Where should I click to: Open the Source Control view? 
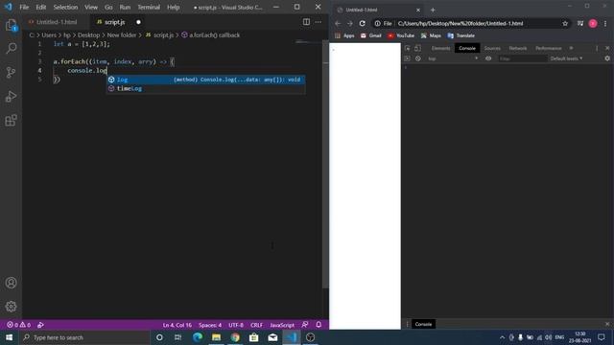(11, 73)
